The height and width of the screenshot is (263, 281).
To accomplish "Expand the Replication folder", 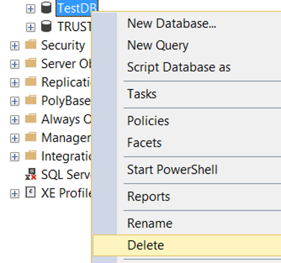I will (15, 83).
